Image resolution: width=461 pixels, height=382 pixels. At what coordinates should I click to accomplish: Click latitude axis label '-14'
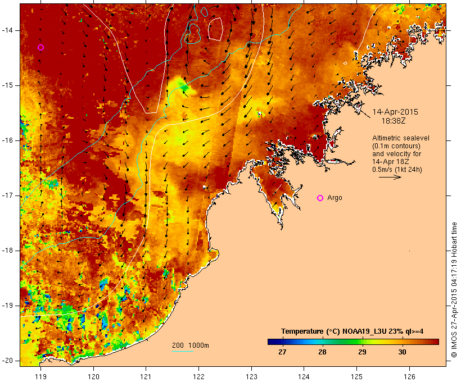tap(7, 30)
